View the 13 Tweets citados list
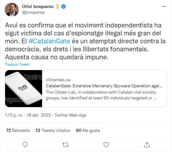This screenshot has height=152, width=172. pos(53,130)
